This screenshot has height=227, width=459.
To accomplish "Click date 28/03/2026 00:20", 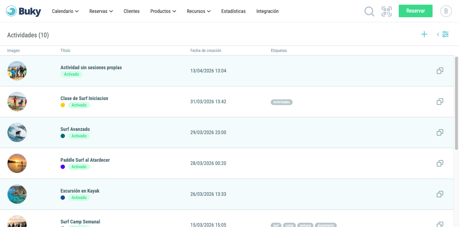I will [208, 163].
